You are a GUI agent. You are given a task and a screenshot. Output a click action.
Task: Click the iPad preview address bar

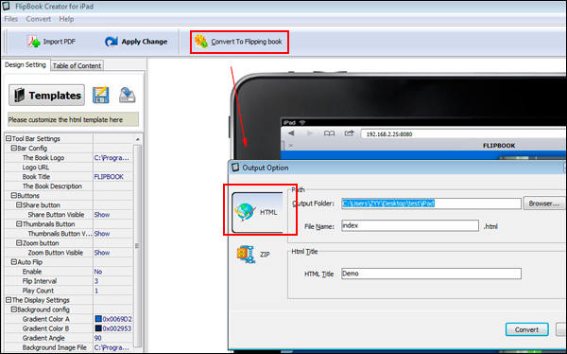click(x=464, y=134)
